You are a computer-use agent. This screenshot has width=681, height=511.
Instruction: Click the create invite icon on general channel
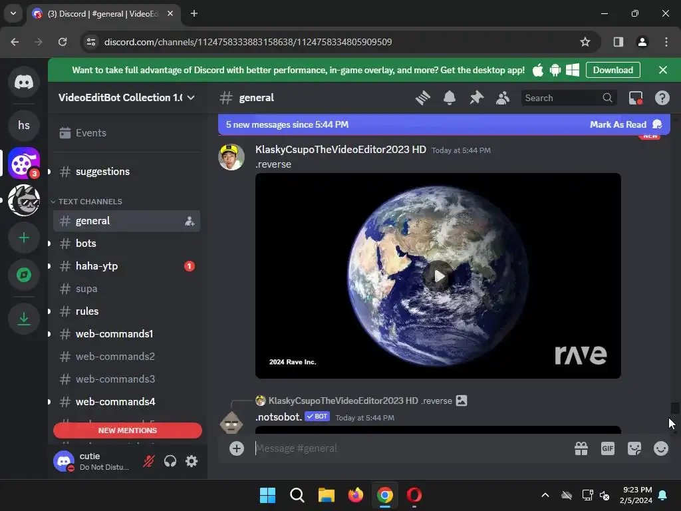tap(190, 221)
